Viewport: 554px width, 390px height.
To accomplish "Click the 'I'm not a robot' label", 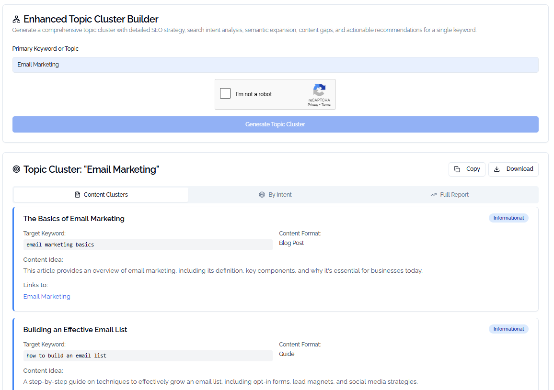I will [x=254, y=94].
